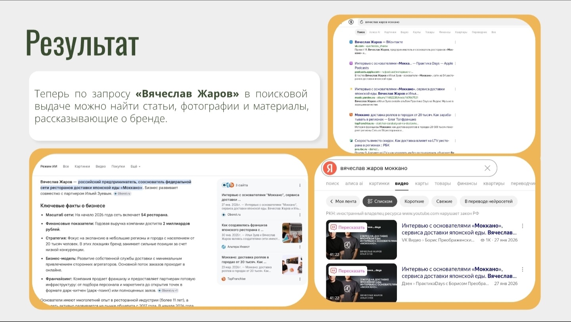
Task: Toggle the Списком view chip
Action: 379,201
